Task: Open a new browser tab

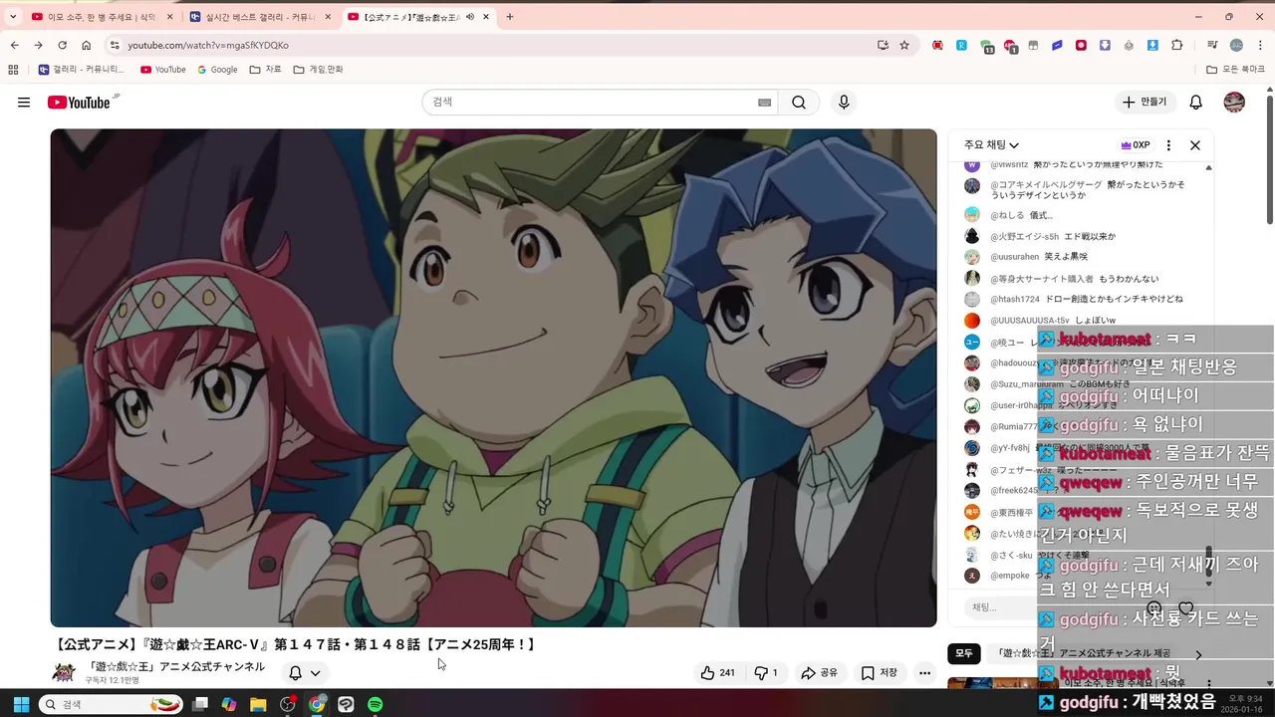Action: point(510,17)
